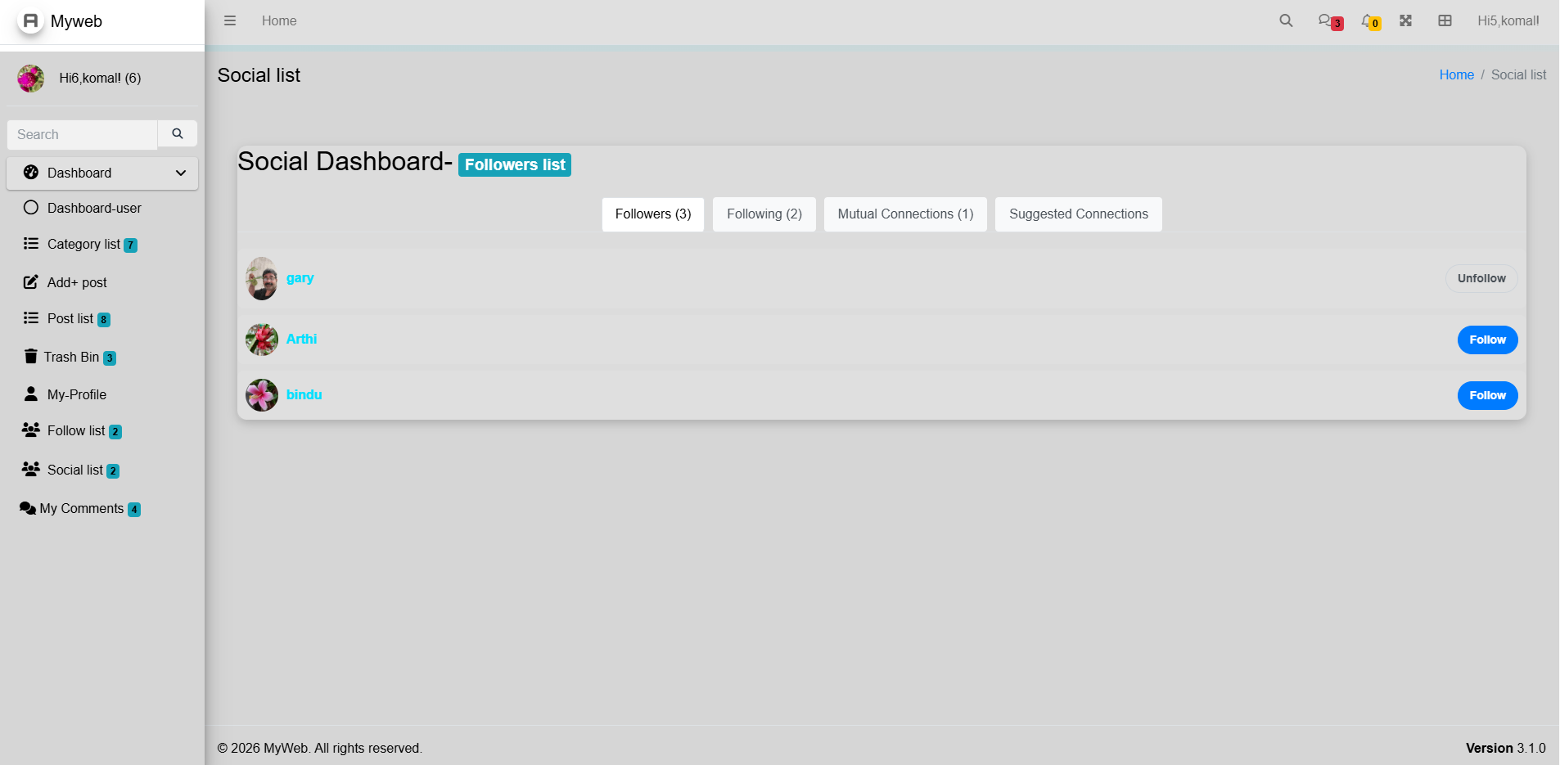
Task: Click the Dashboard palette icon
Action: [x=31, y=172]
